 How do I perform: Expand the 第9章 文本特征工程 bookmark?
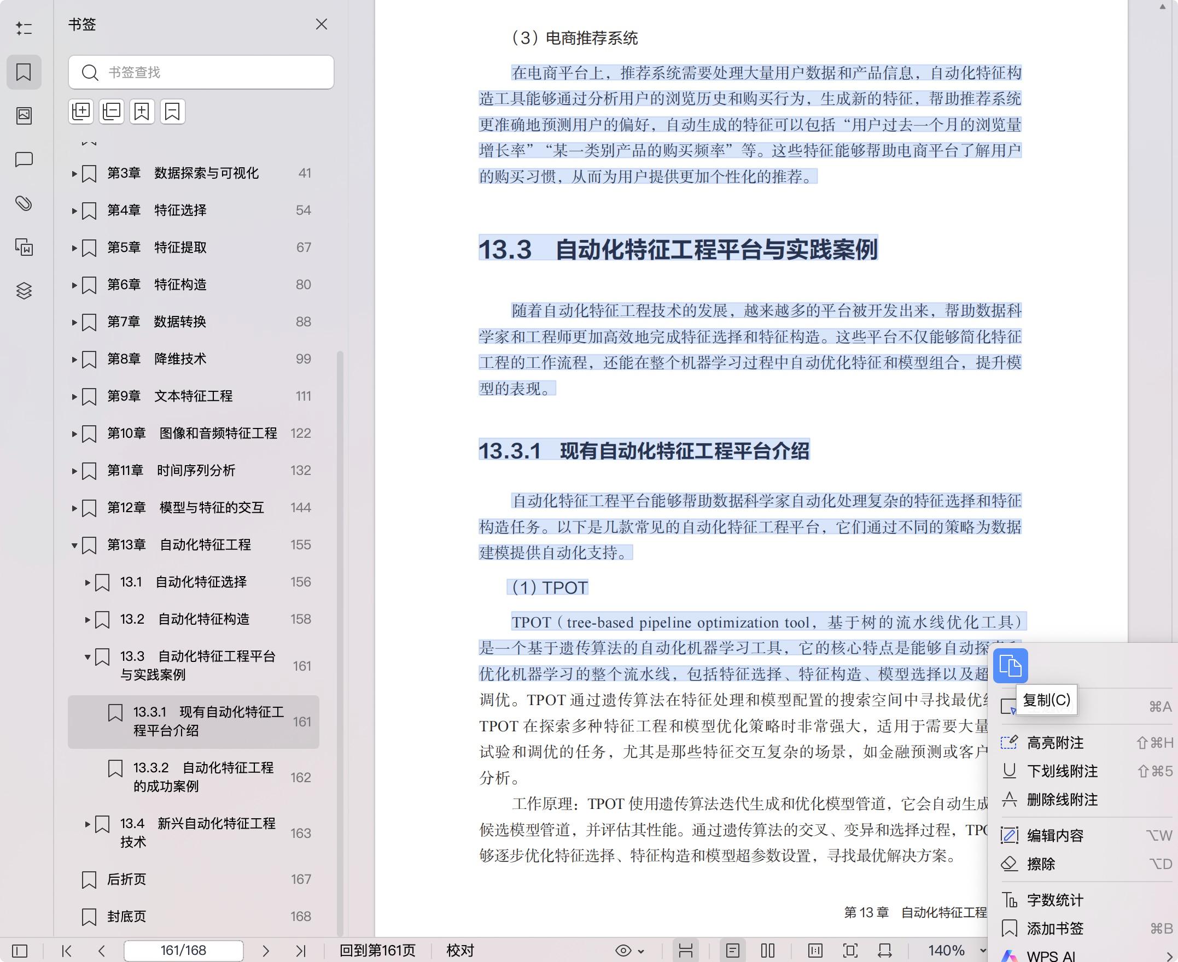(74, 397)
